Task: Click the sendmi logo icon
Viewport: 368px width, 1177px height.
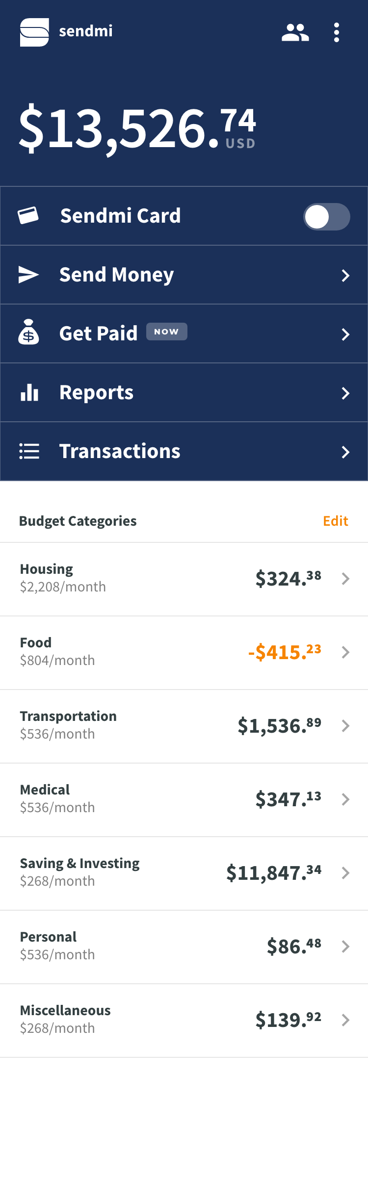Action: click(34, 32)
